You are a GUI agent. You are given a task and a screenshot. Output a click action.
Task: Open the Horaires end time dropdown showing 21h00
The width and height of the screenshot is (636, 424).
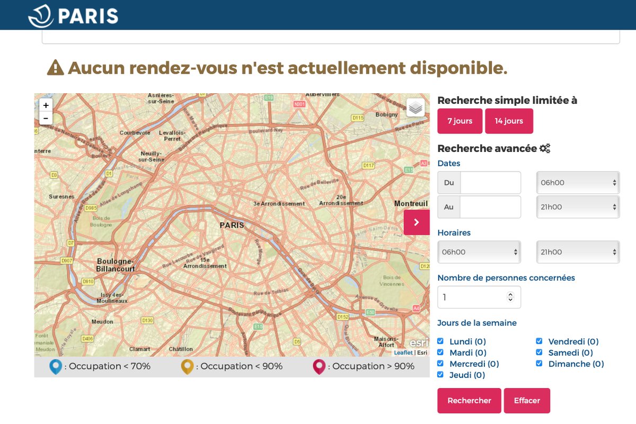click(x=577, y=251)
